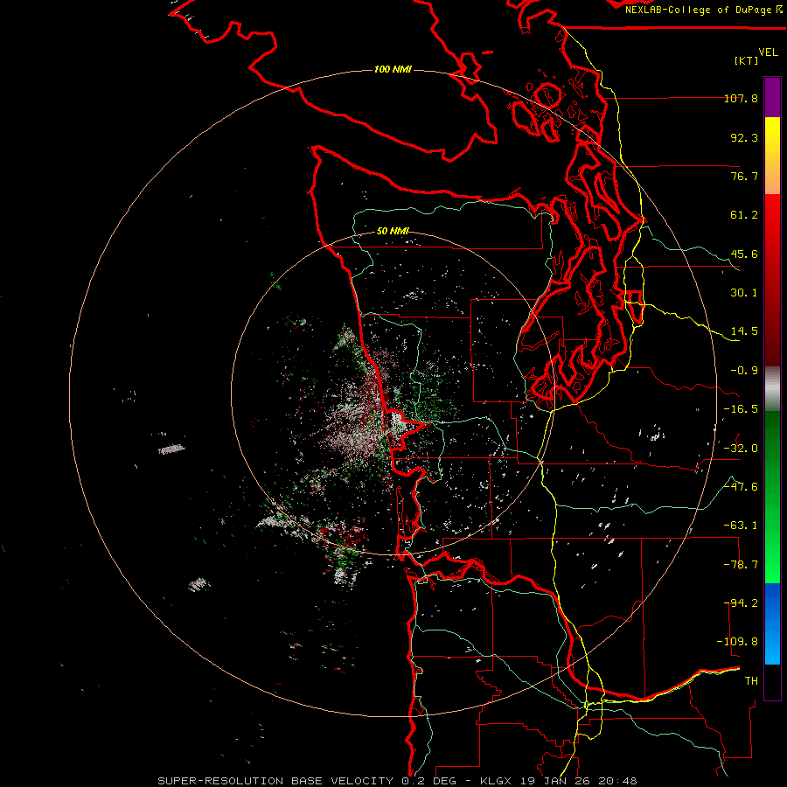Click the 45.6 legend value

[x=744, y=254]
